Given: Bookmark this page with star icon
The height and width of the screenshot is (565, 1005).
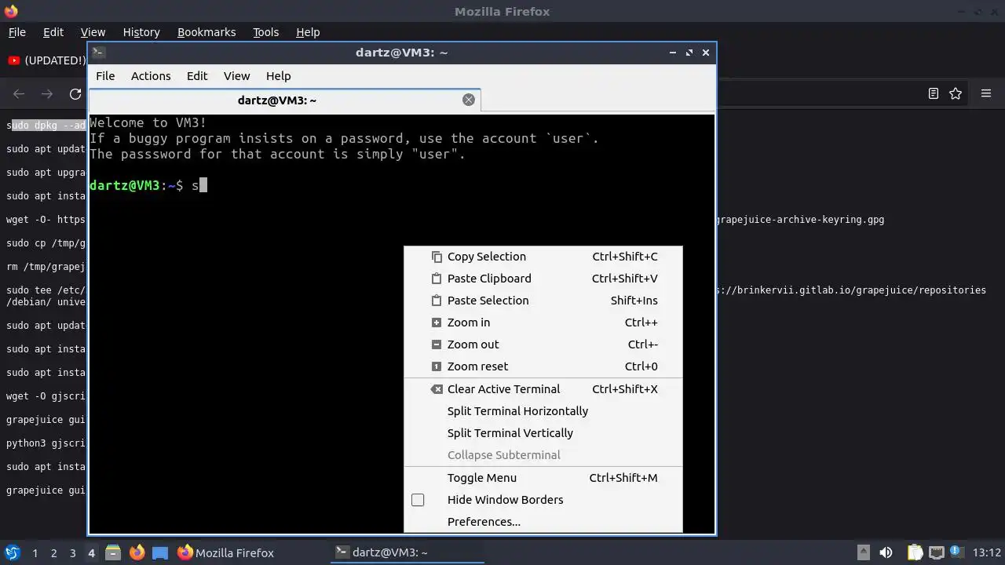Looking at the screenshot, I should (956, 93).
